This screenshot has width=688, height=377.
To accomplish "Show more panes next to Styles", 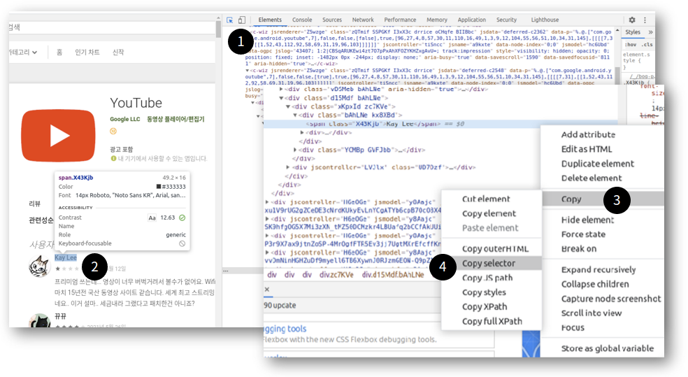I will tap(650, 32).
